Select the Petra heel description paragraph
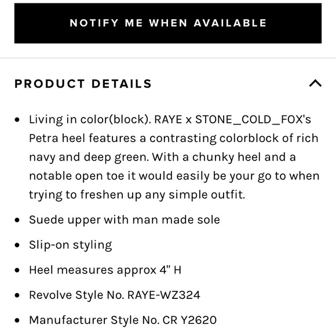Image resolution: width=336 pixels, height=336 pixels. click(174, 157)
